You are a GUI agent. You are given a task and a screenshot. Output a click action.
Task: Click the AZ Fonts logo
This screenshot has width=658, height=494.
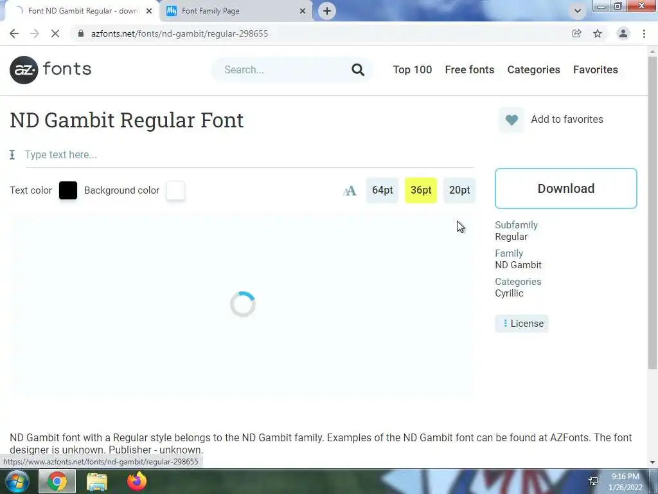(50, 69)
